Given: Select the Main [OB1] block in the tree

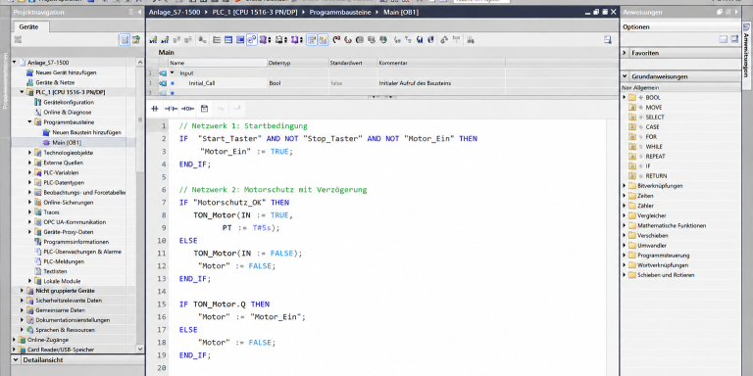Looking at the screenshot, I should [x=67, y=142].
